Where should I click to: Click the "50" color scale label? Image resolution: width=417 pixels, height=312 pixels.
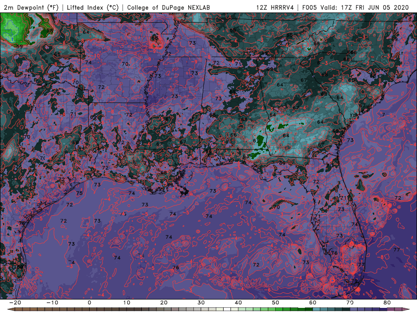(x=276, y=303)
